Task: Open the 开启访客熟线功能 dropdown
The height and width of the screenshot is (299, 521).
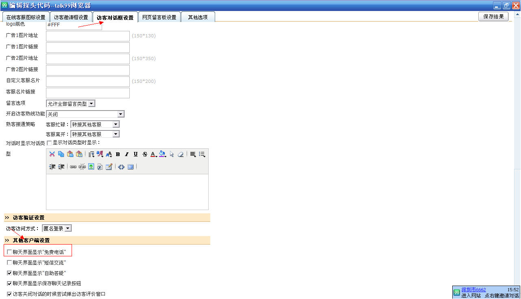Action: coord(85,114)
